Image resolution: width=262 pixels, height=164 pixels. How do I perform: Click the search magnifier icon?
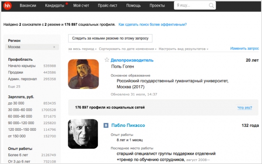pos(211,5)
